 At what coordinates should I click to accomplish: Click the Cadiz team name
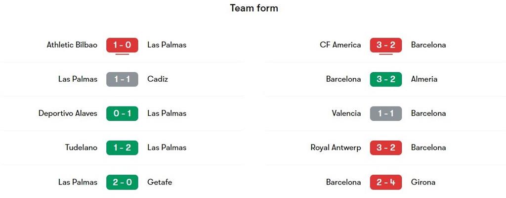point(158,79)
